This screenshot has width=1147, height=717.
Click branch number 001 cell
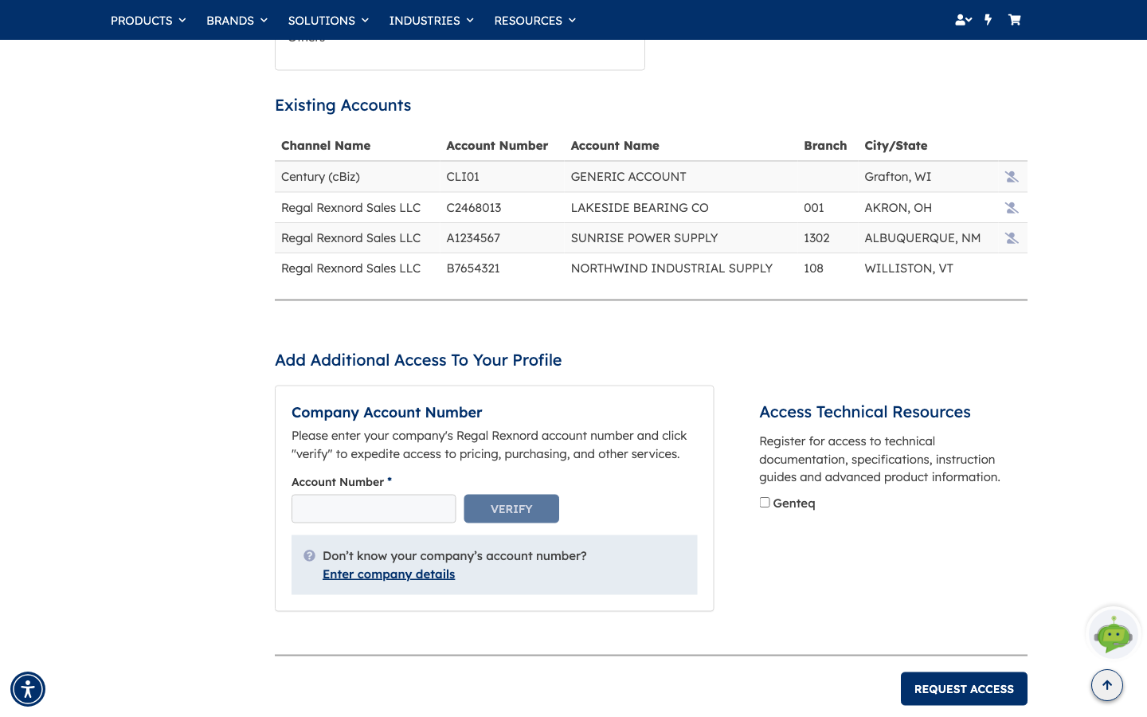pos(814,208)
